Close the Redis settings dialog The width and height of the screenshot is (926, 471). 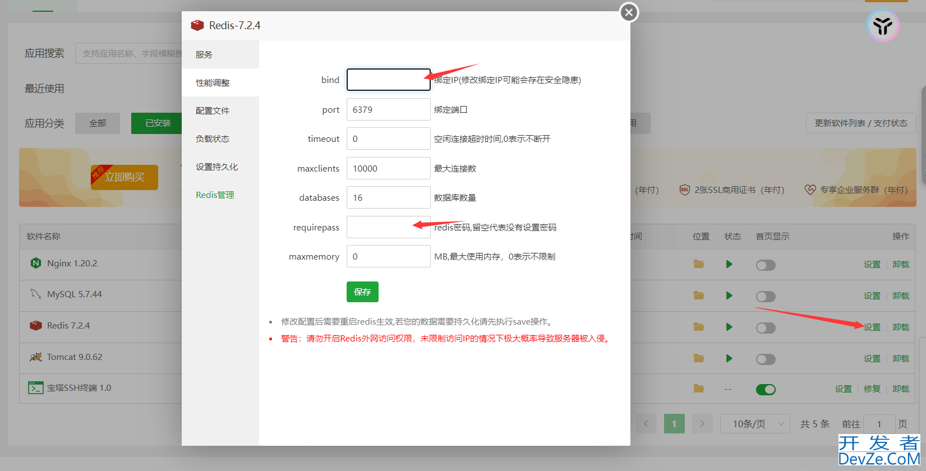629,12
